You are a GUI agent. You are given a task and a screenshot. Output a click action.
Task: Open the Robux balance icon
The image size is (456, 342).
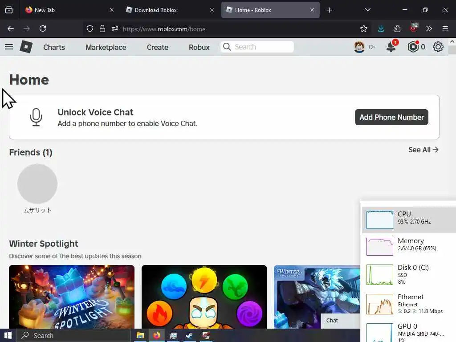(413, 46)
